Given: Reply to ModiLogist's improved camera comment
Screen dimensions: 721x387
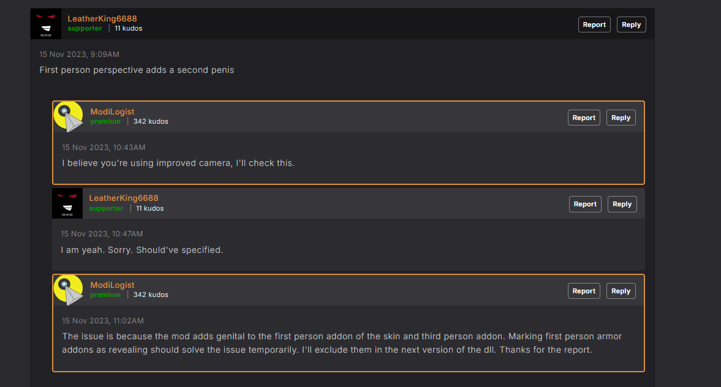Looking at the screenshot, I should tap(621, 118).
